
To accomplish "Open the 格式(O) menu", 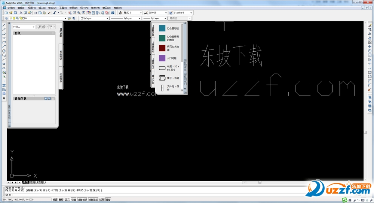I will pyautogui.click(x=52, y=8).
